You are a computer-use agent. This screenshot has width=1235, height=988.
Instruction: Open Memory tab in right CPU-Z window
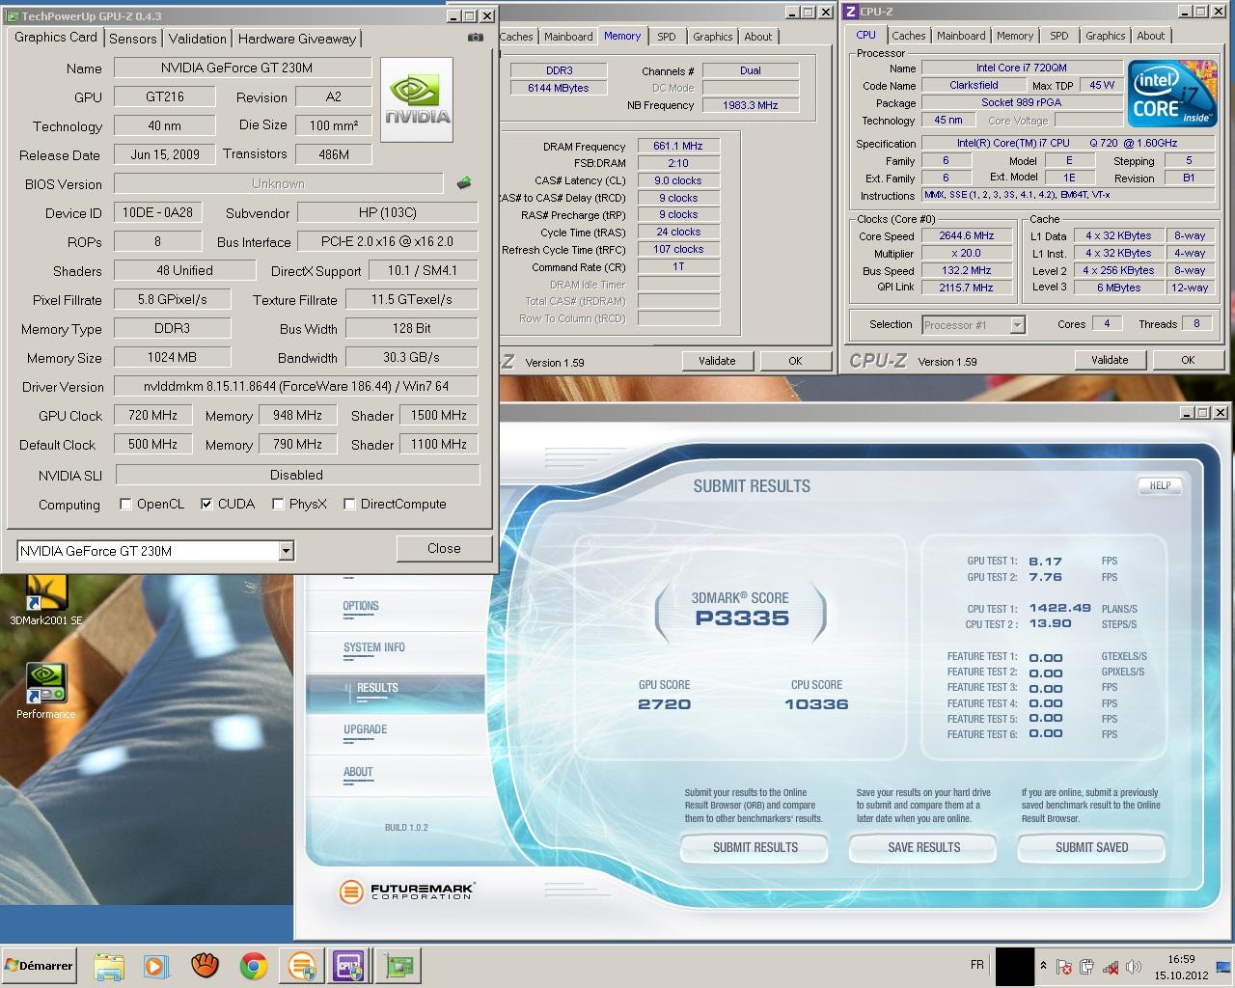[1015, 36]
